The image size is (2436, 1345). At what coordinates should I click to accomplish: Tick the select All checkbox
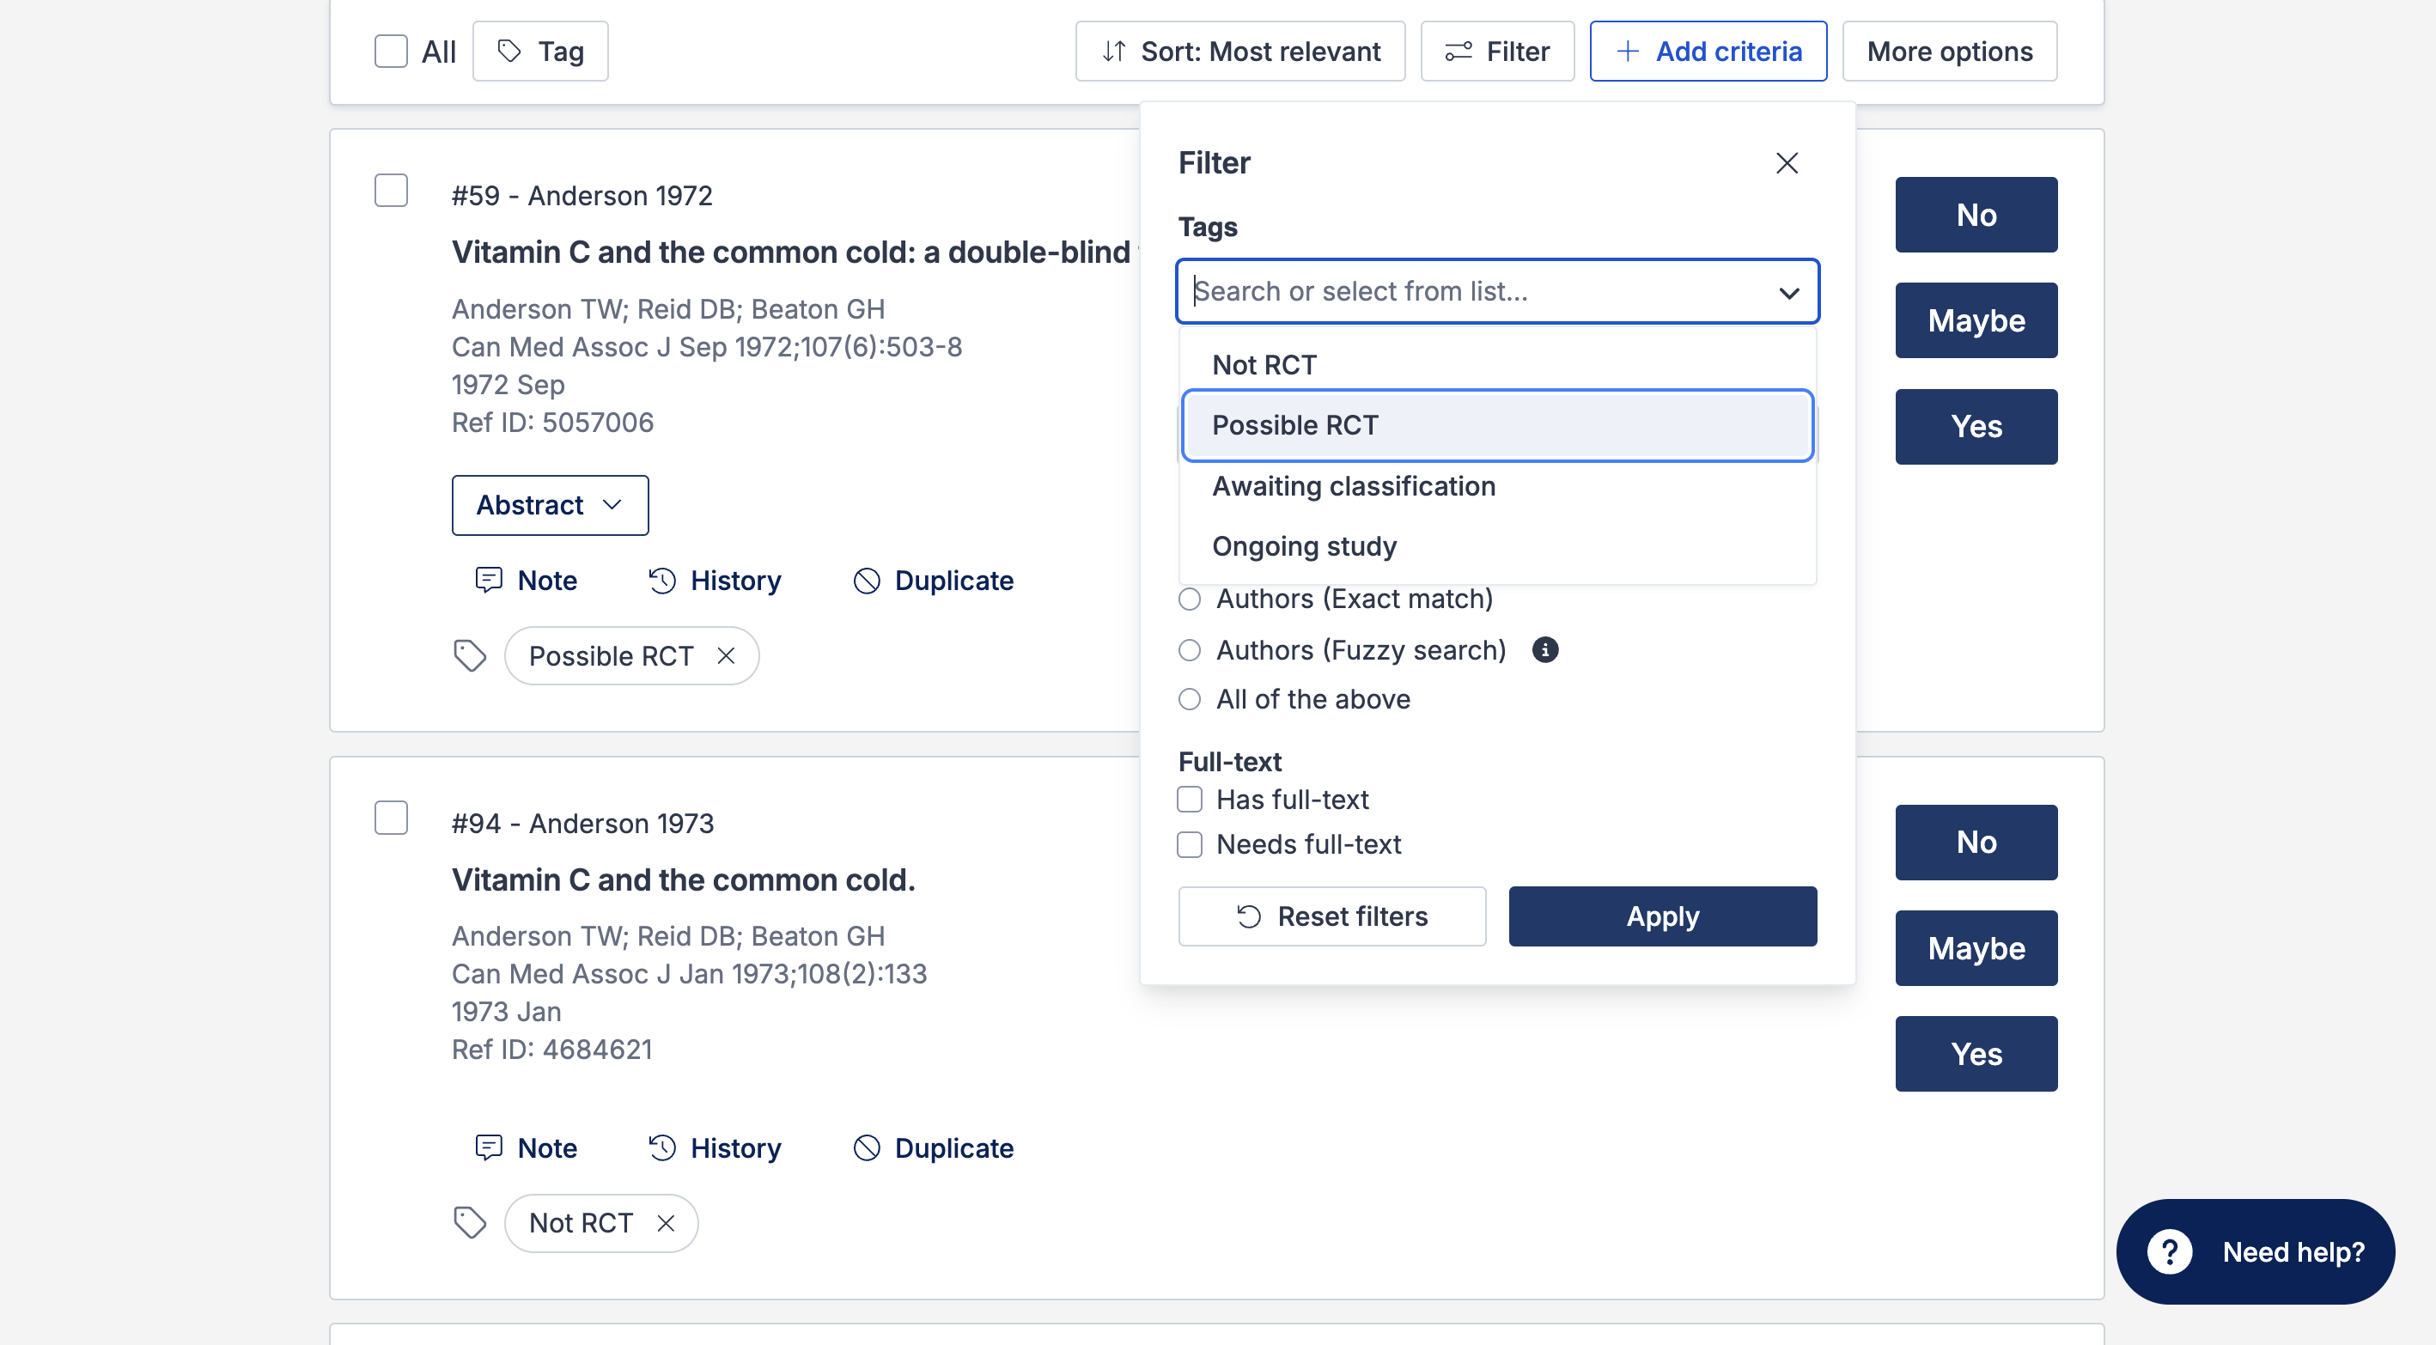pyautogui.click(x=391, y=51)
